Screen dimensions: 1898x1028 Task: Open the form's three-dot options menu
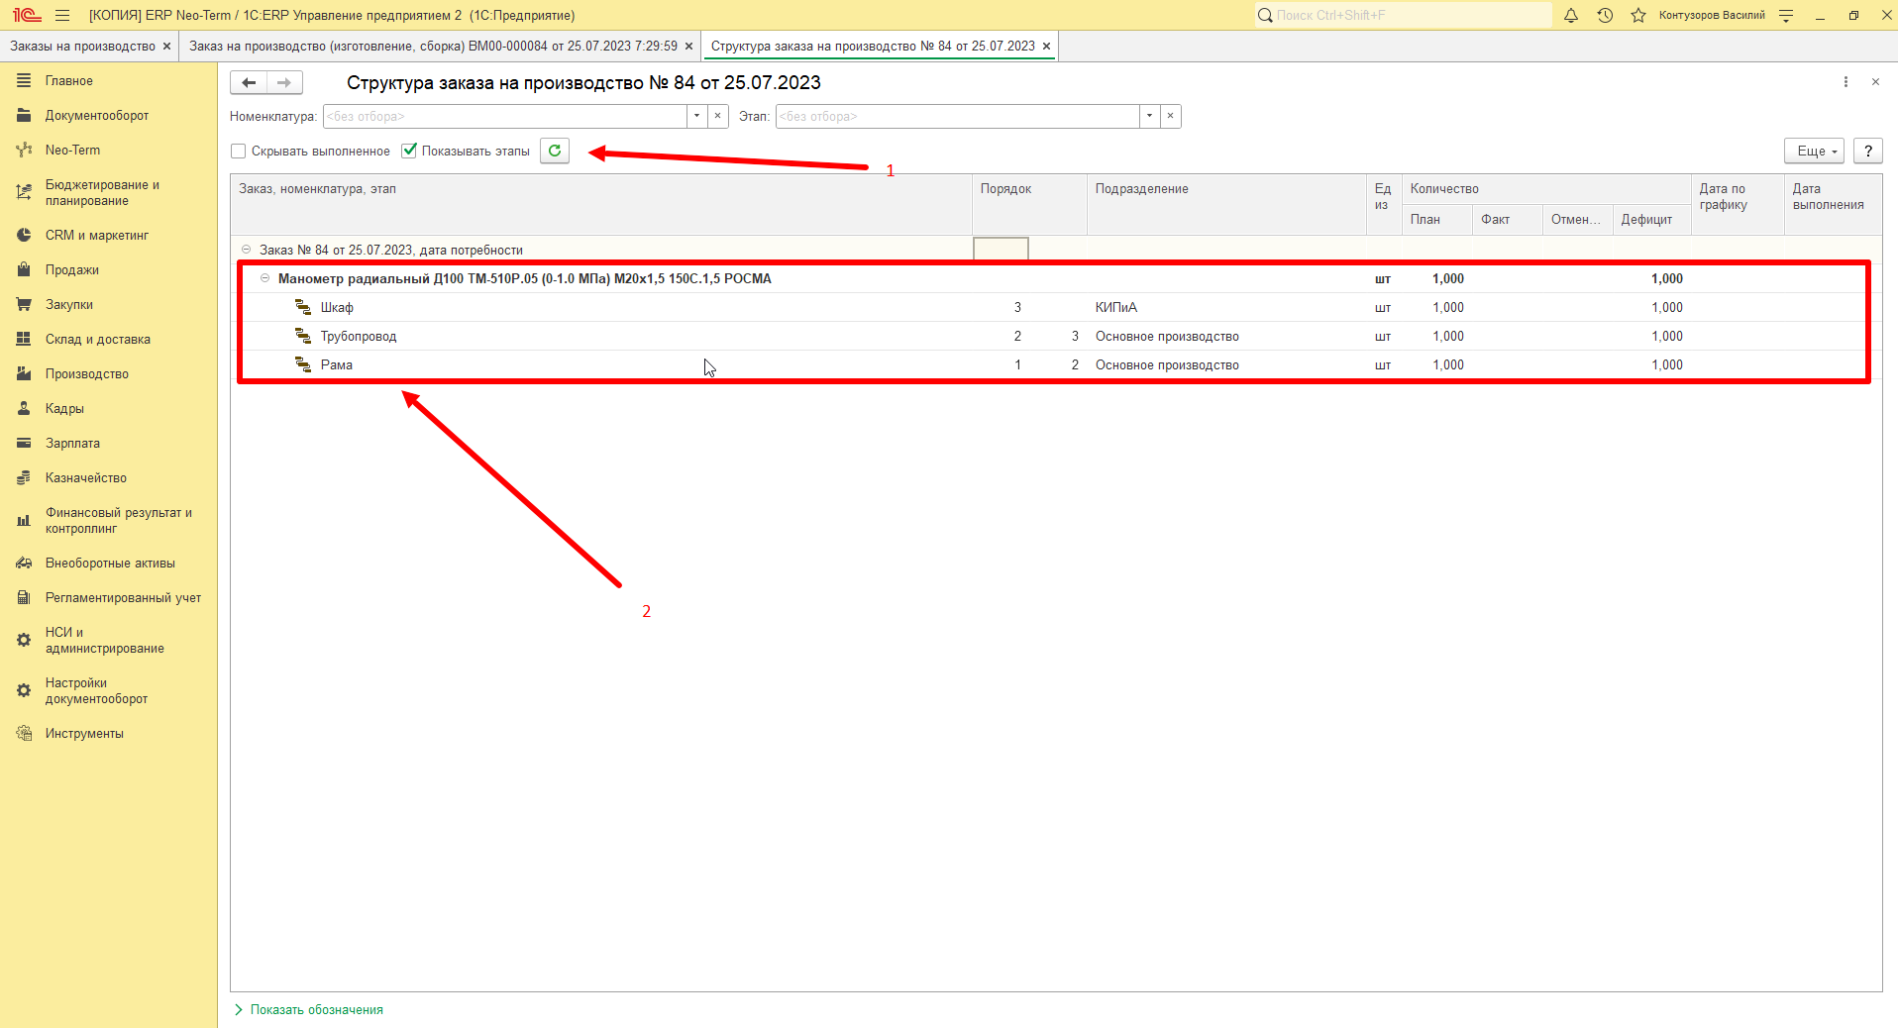point(1845,82)
